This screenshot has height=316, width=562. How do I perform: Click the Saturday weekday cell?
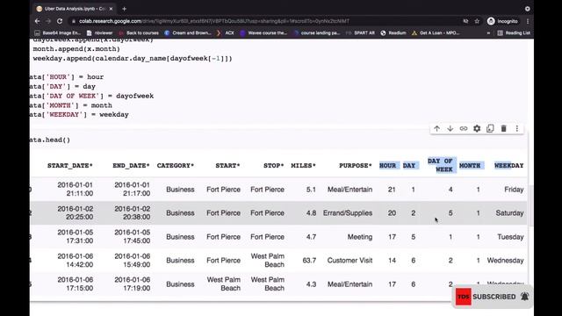[509, 212]
